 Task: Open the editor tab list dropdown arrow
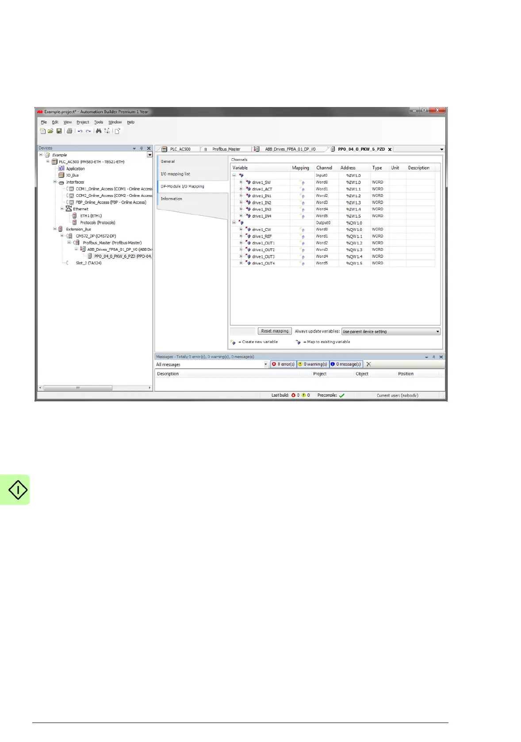(441, 149)
